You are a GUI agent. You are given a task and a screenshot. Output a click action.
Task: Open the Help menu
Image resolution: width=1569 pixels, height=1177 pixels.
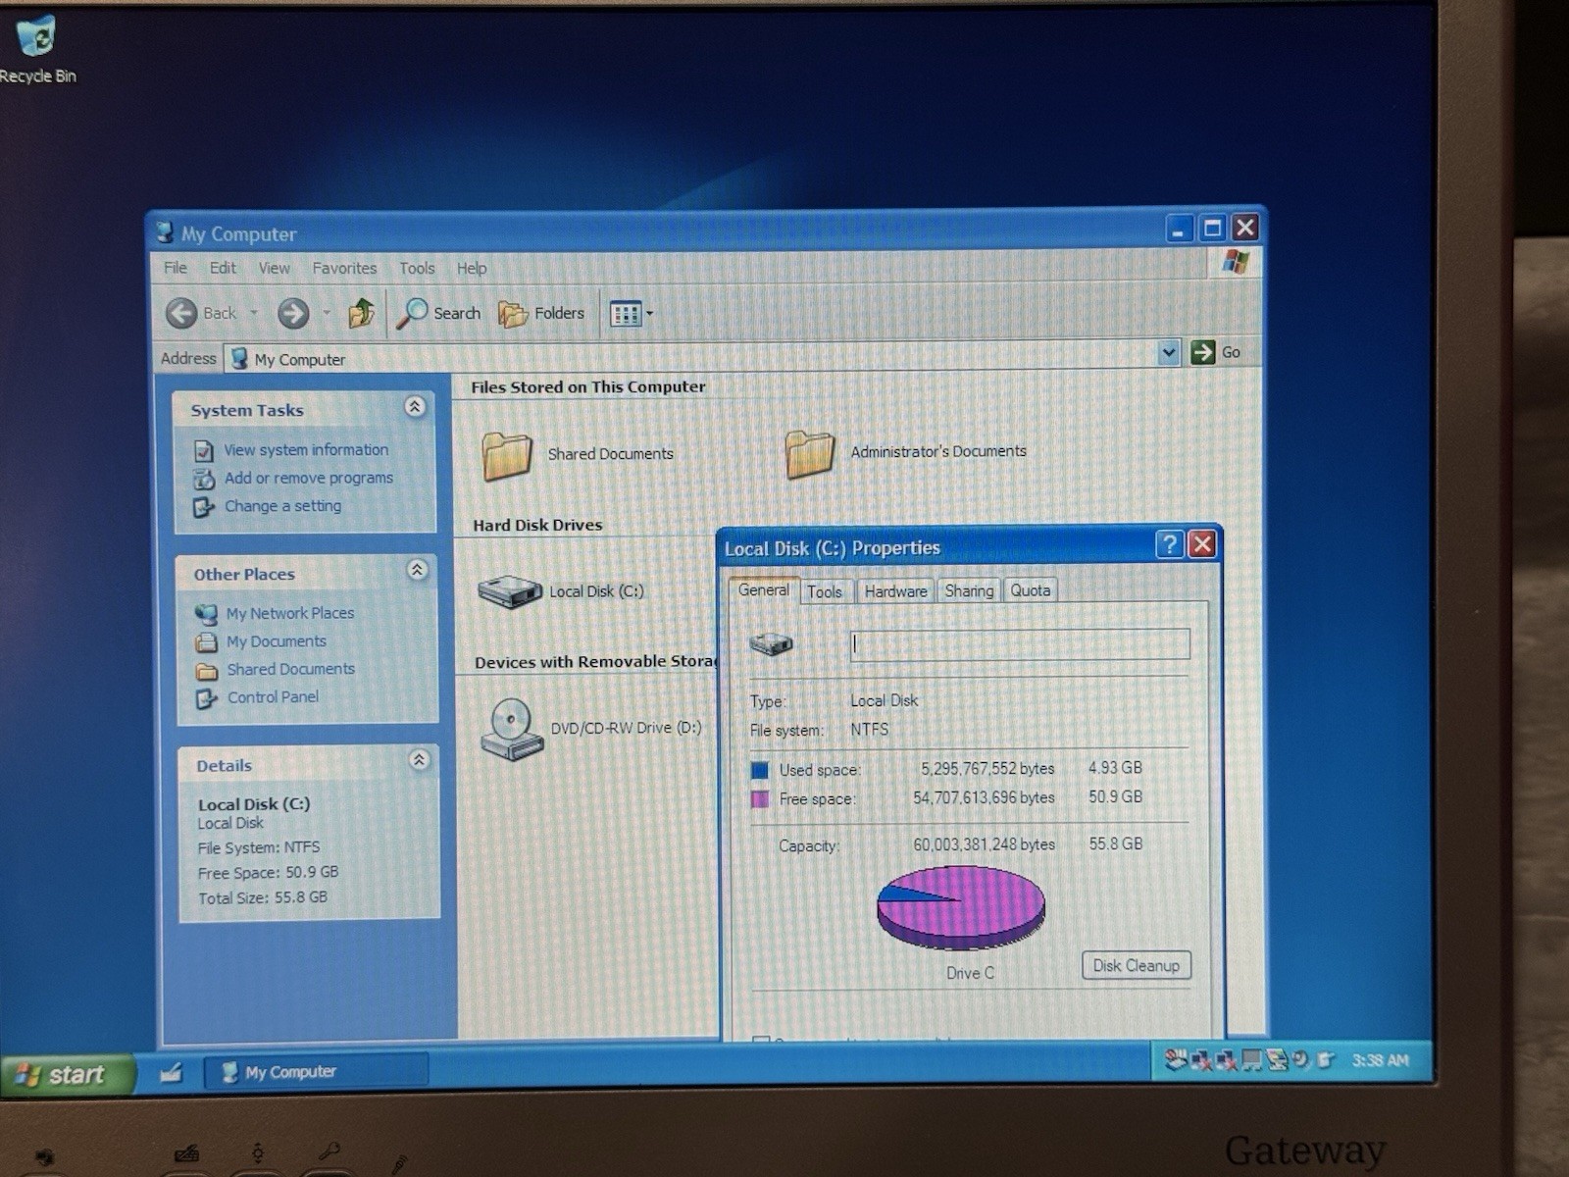click(x=472, y=268)
